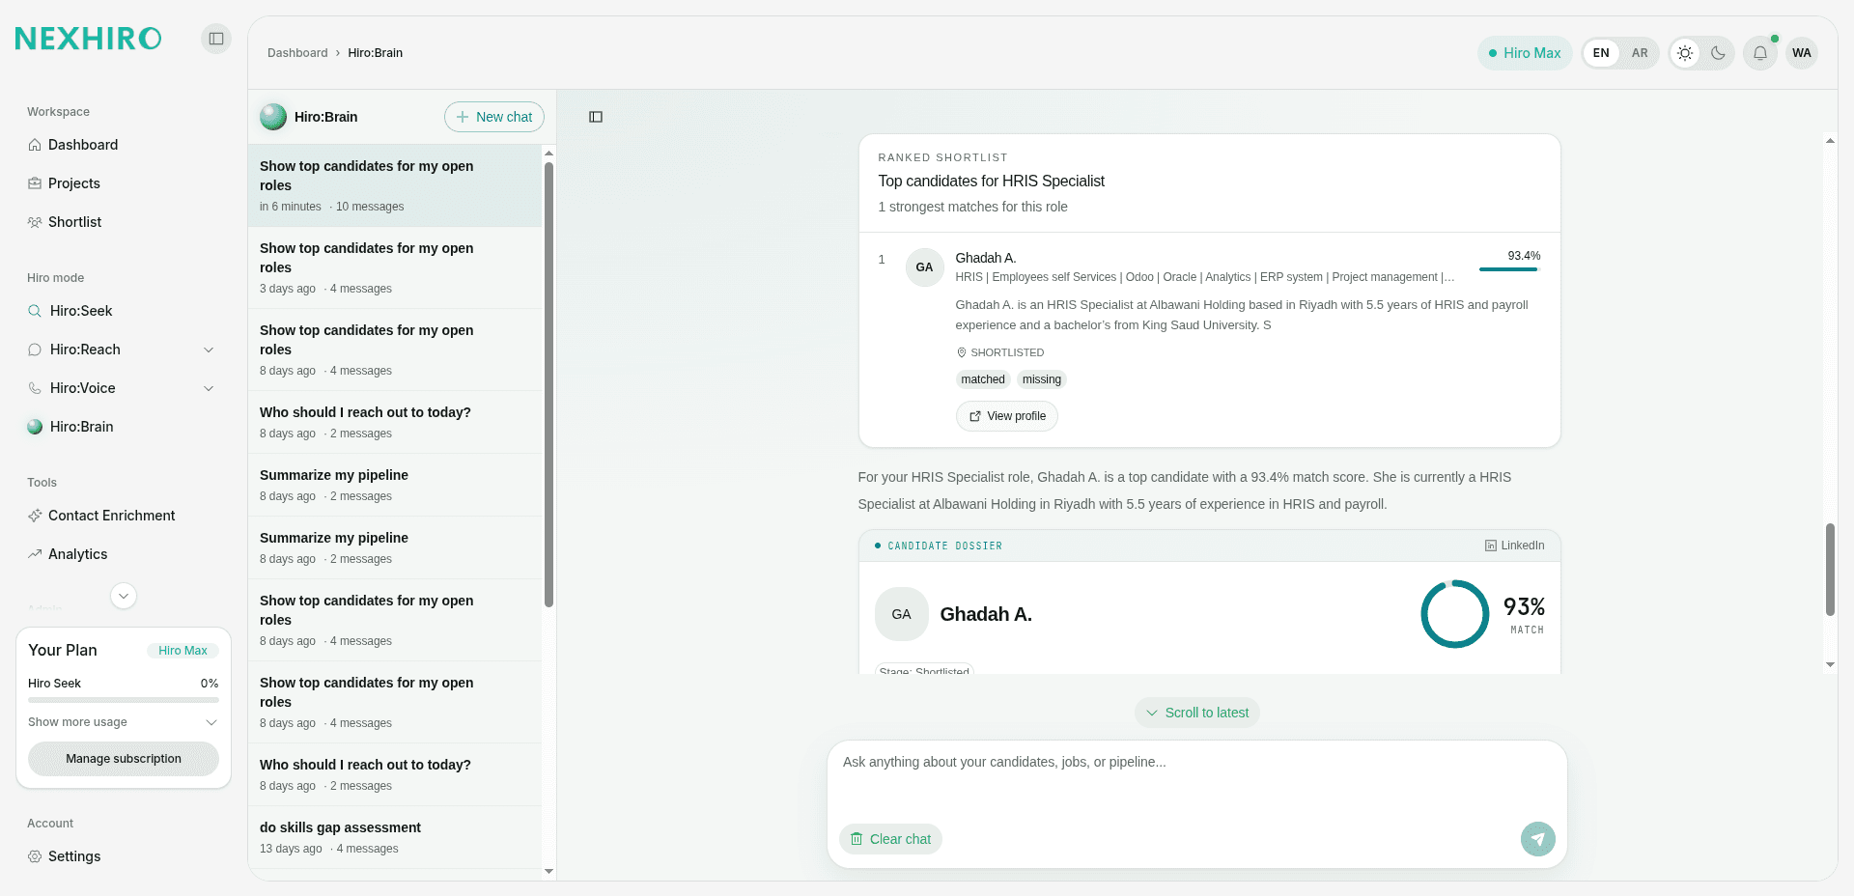Click the 93% match ring in the dossier
Image resolution: width=1854 pixels, height=896 pixels.
tap(1455, 614)
